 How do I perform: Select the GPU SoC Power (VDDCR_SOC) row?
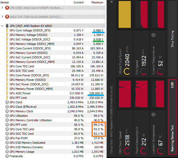pos(52,84)
